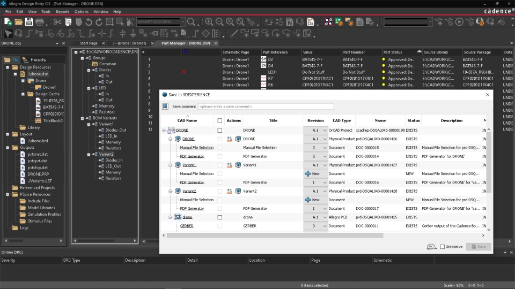Click the Undo arrow icon

(x=89, y=22)
